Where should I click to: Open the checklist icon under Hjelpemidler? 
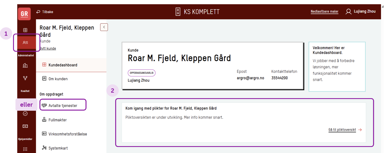(x=25, y=149)
